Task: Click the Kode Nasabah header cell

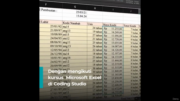Action: tap(75, 23)
